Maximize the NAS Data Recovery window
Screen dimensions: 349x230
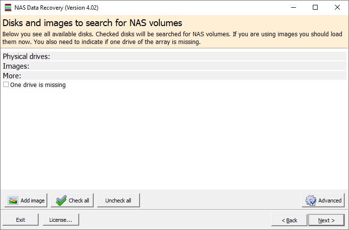tap(315, 7)
